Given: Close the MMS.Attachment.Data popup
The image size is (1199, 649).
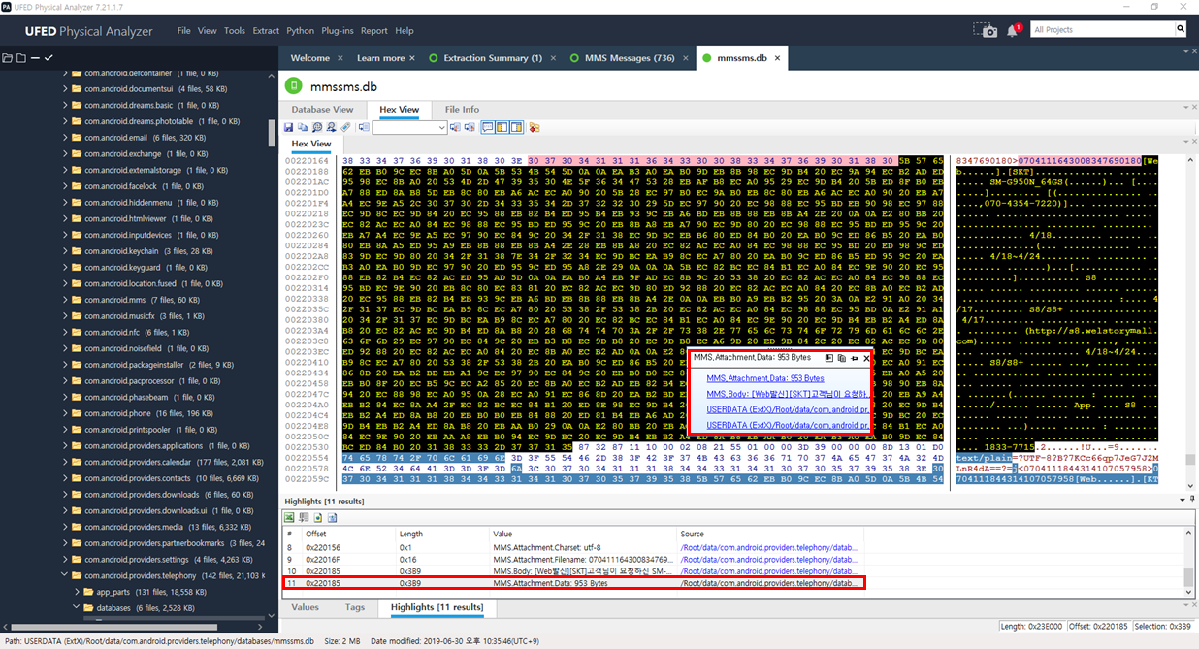Looking at the screenshot, I should click(x=866, y=358).
